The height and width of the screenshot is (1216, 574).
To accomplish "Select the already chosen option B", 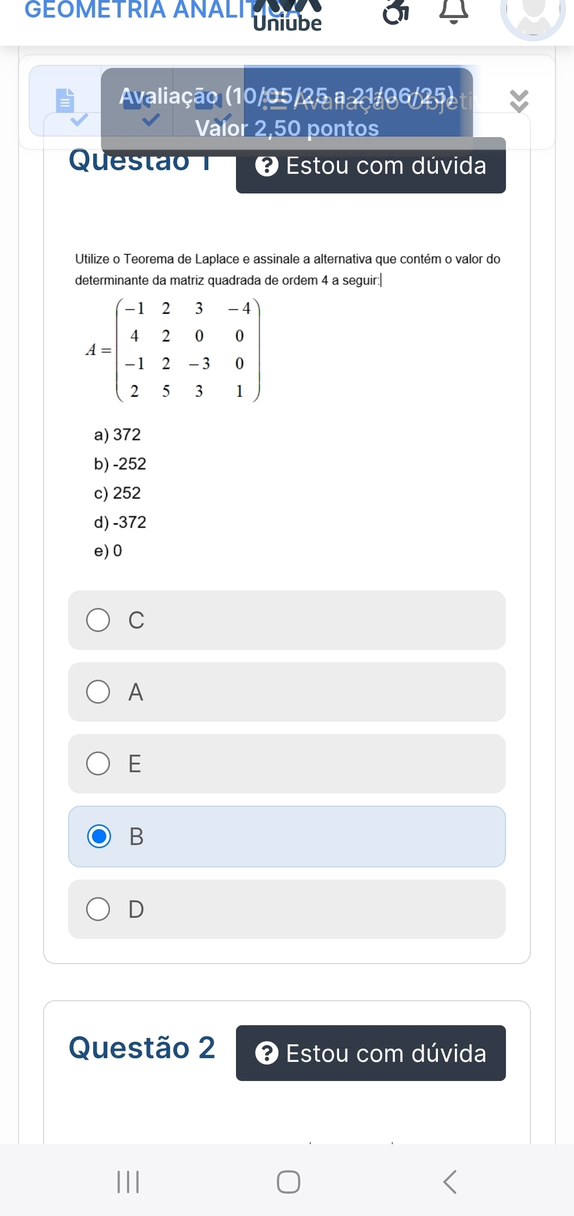I will 287,837.
